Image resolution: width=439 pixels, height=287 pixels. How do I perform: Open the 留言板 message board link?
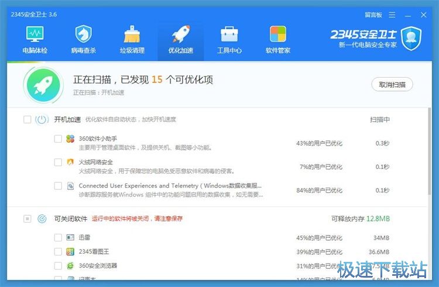(x=373, y=15)
